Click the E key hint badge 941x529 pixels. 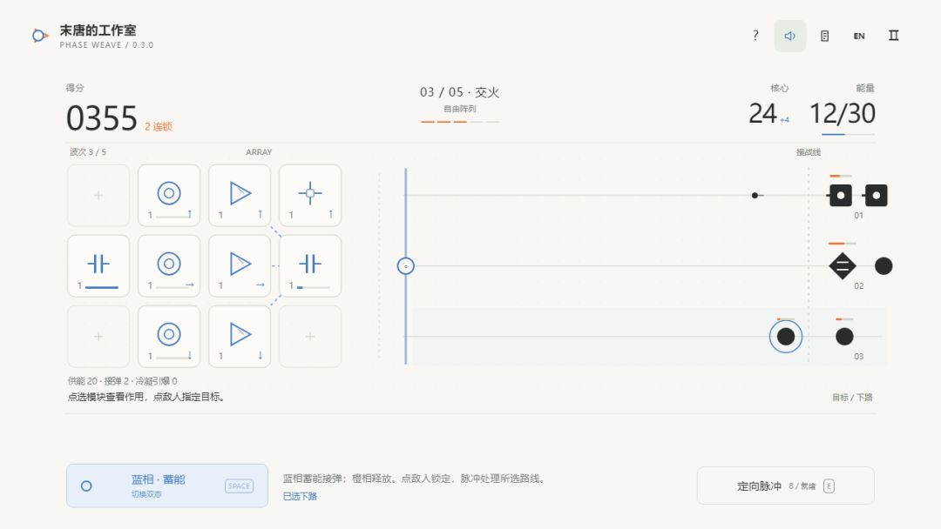coord(829,485)
